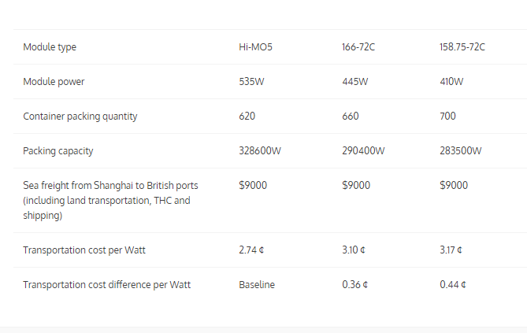
Task: Click the 445W module power value
Action: (355, 82)
